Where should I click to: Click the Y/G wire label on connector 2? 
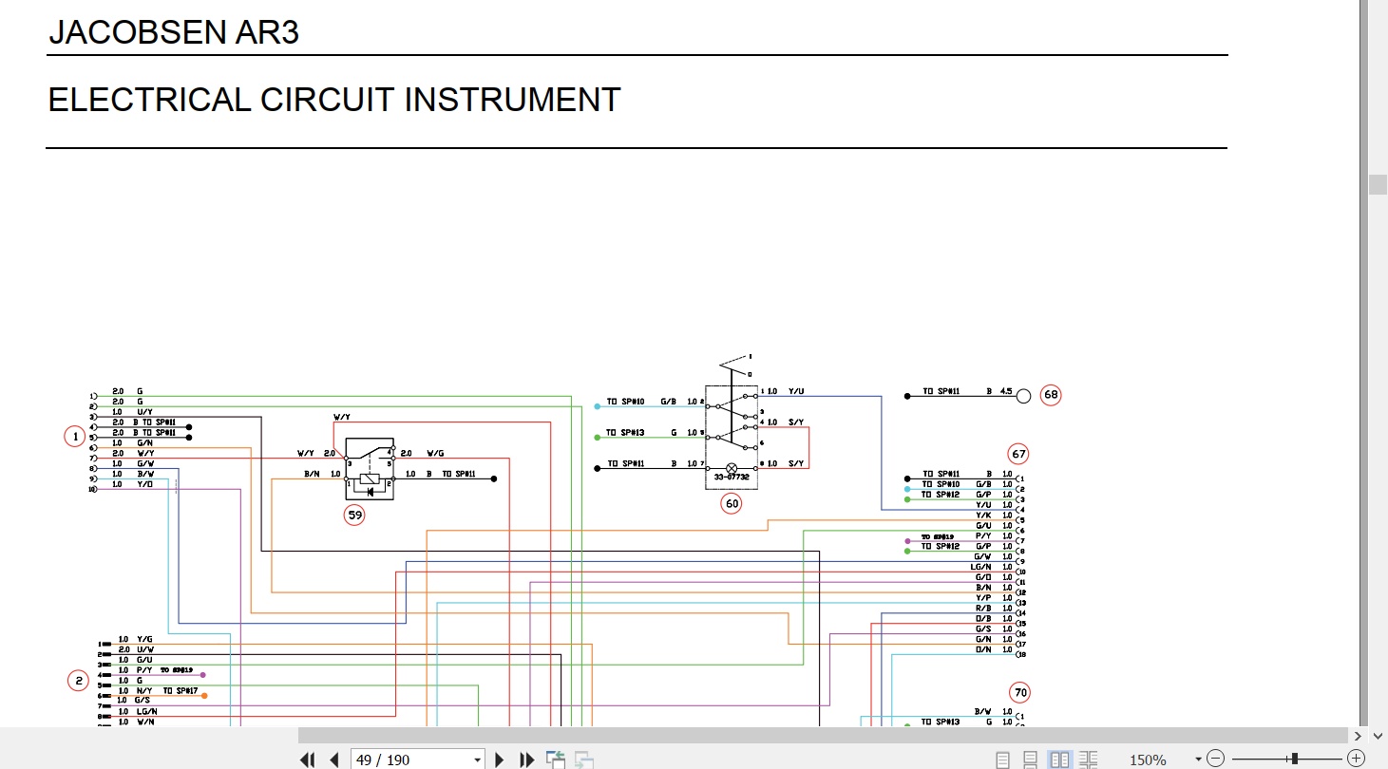tap(144, 639)
